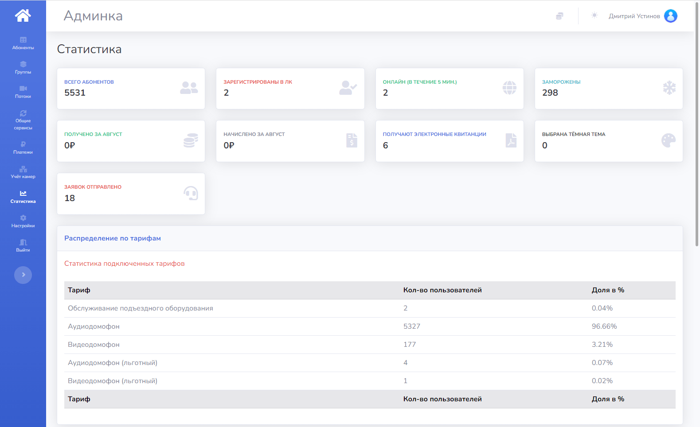Click the user avatar icon
This screenshot has width=700, height=427.
tap(670, 16)
